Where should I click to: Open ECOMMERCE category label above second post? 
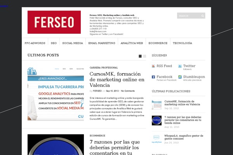point(97,136)
